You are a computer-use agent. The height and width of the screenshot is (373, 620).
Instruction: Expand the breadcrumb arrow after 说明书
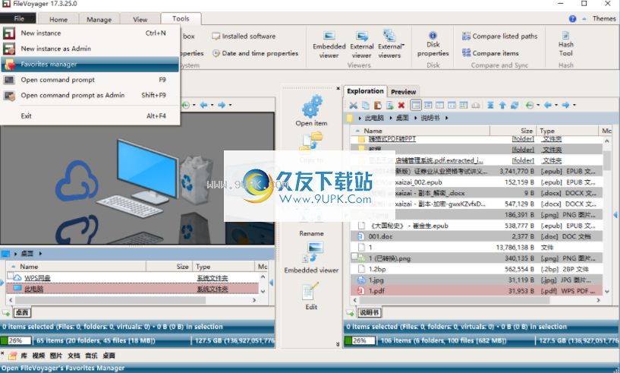446,118
